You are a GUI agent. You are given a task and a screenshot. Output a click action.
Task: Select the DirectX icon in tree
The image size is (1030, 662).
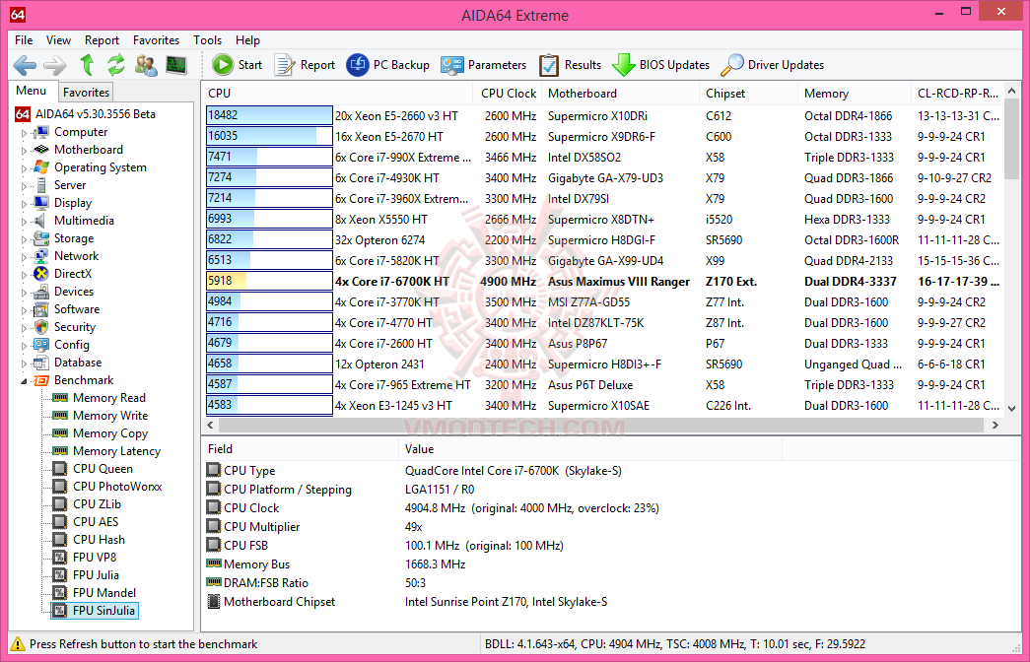point(41,274)
